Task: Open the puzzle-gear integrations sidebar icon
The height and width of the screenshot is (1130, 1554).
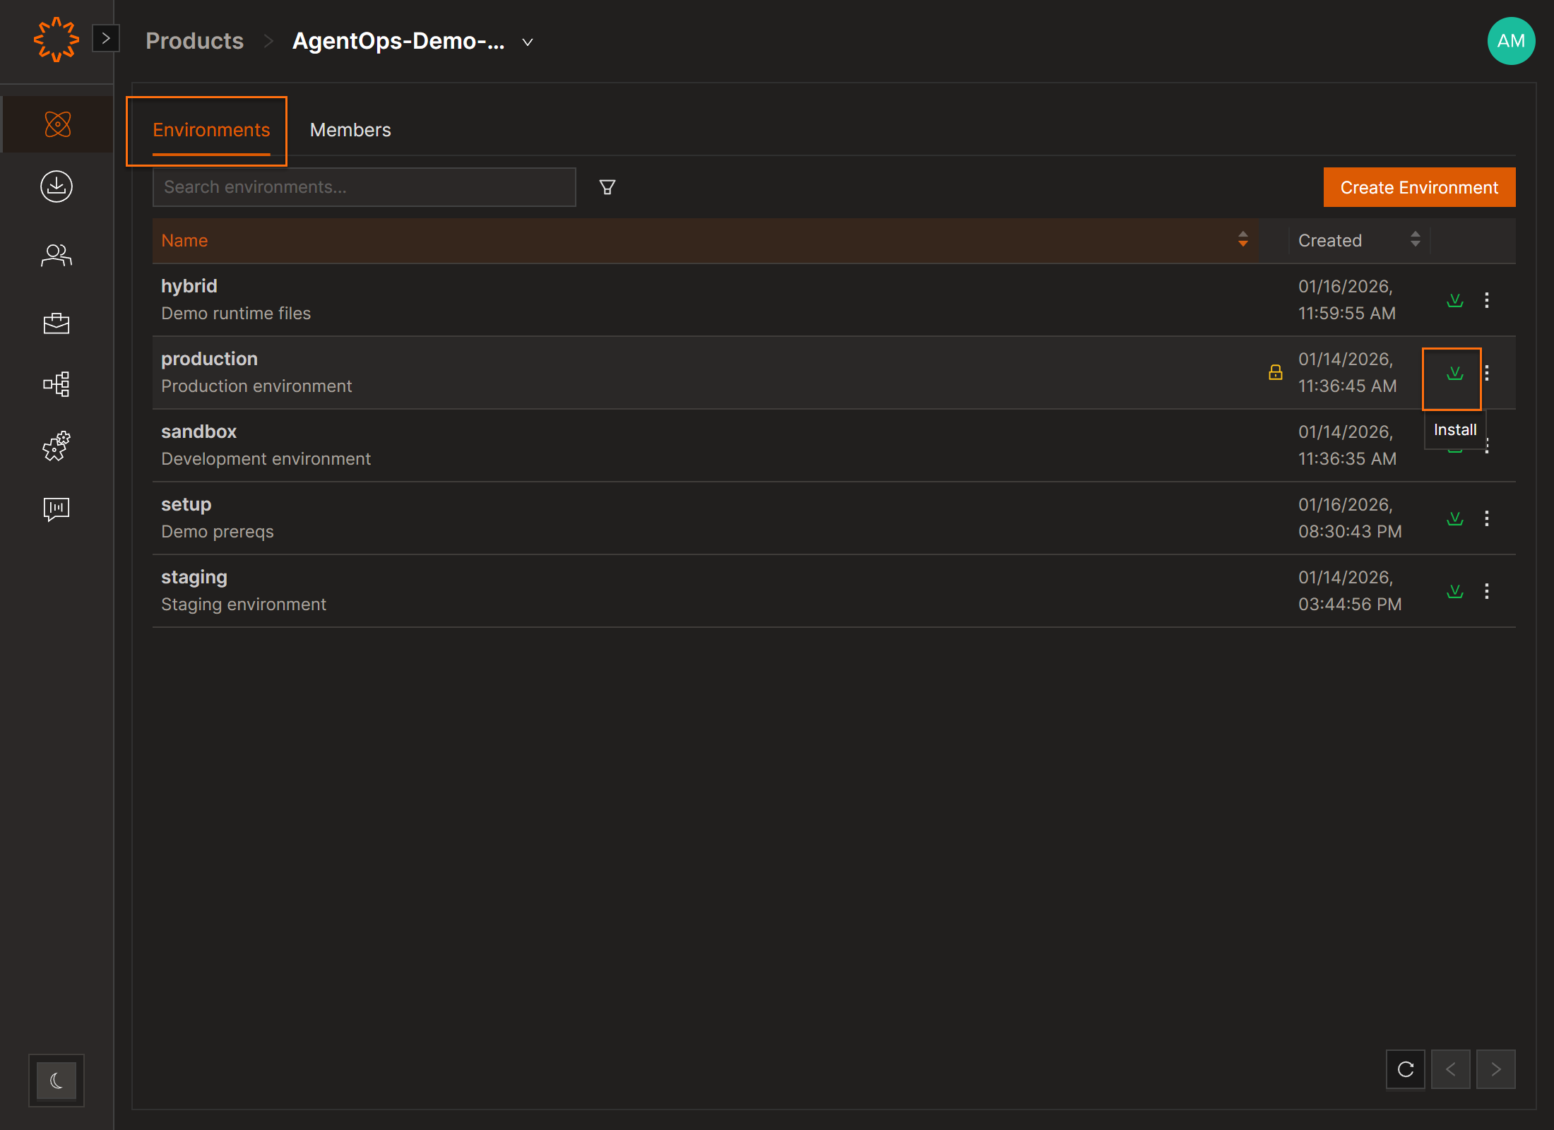Action: [57, 446]
